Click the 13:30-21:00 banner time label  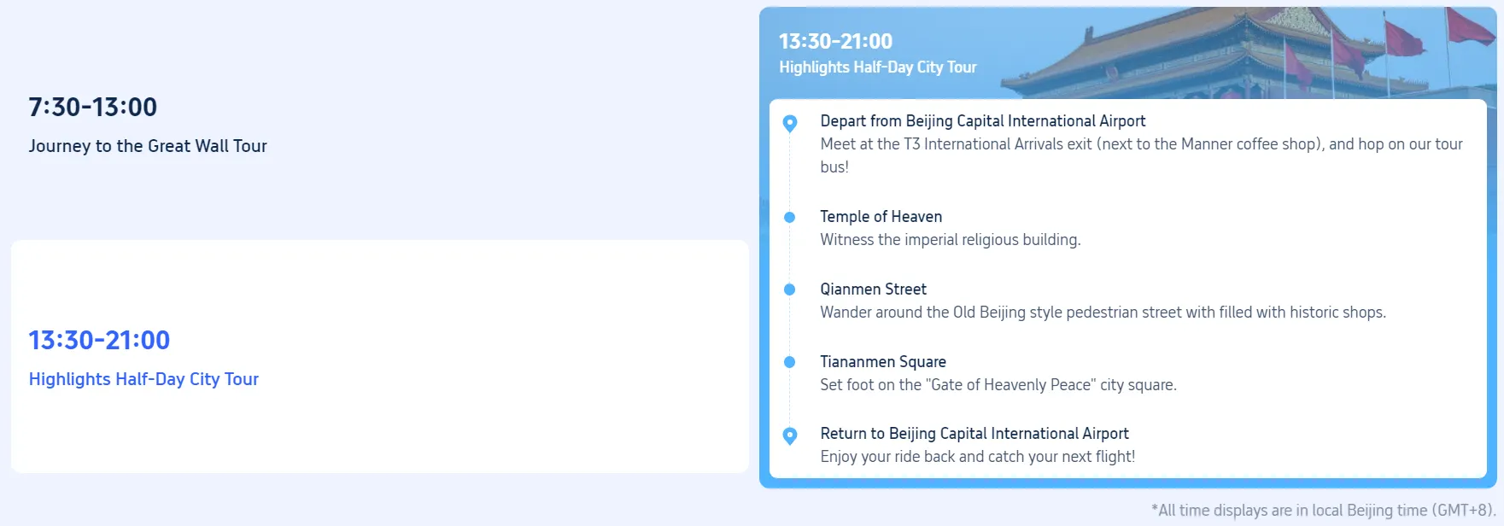pos(834,40)
